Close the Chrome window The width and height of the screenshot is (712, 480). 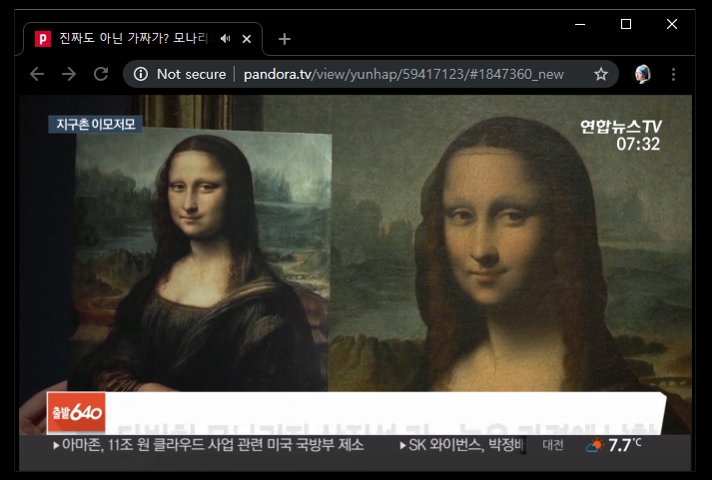(x=672, y=24)
